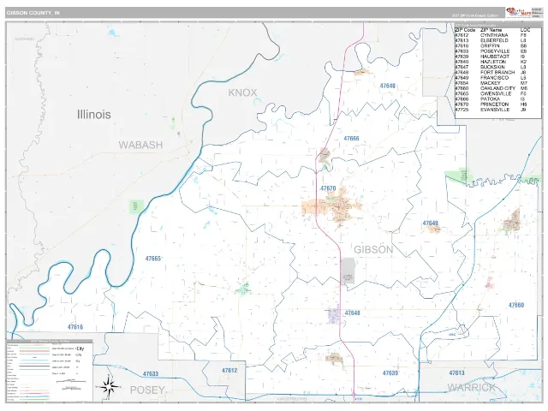Select the PATOKA row in the ZIP table
This screenshot has width=548, height=411.
(x=491, y=99)
